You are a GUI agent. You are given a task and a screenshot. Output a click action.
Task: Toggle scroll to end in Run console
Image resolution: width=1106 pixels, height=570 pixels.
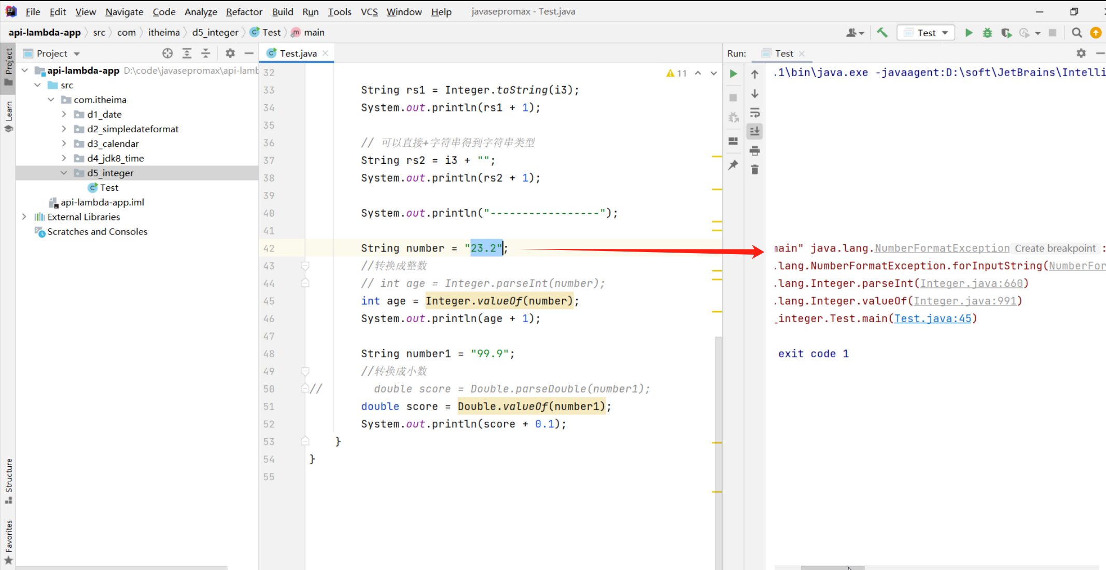[x=754, y=132]
